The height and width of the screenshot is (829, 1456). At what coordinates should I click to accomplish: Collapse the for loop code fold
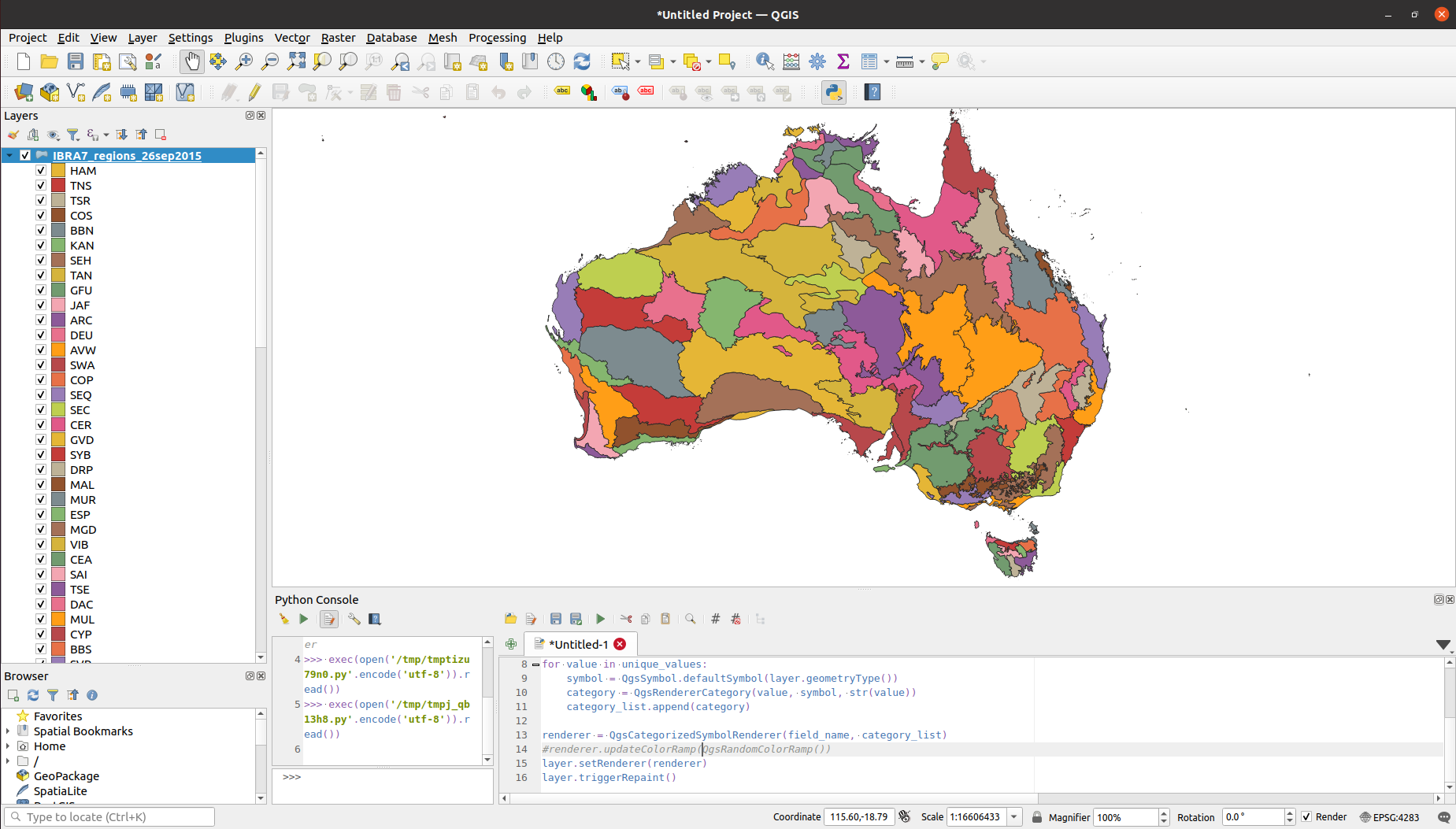pos(535,664)
